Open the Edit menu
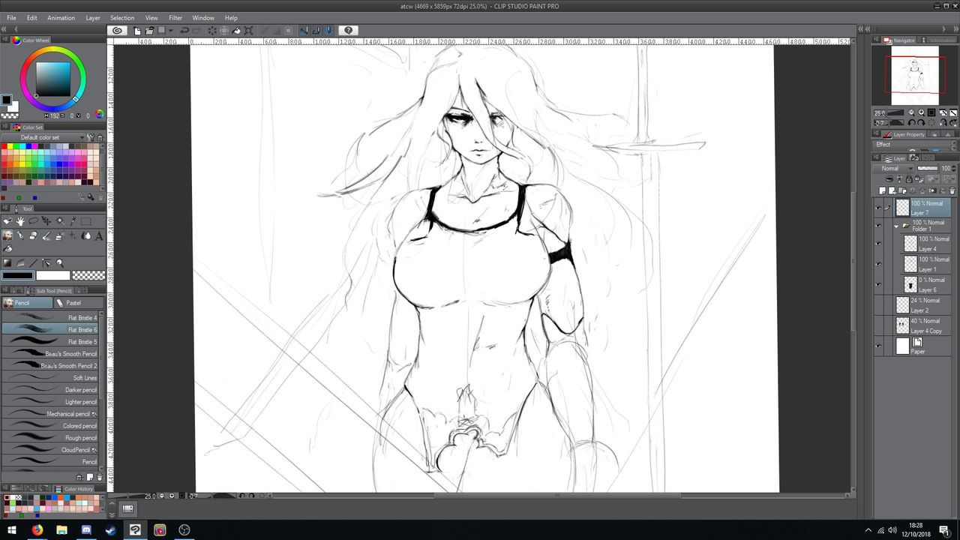 32,18
